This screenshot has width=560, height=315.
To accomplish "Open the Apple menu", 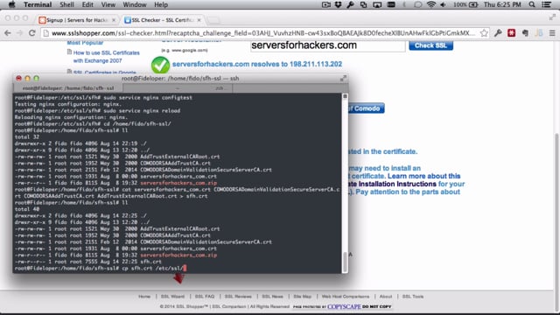I will (x=11, y=4).
